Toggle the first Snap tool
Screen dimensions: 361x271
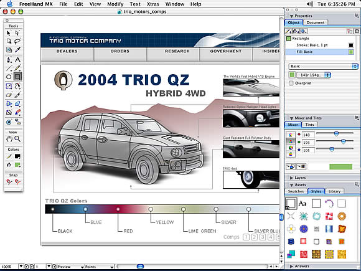9,182
